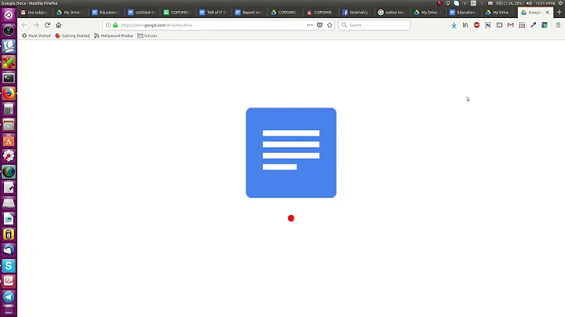565x317 pixels.
Task: Go back using the Firefox back arrow
Action: coord(24,25)
